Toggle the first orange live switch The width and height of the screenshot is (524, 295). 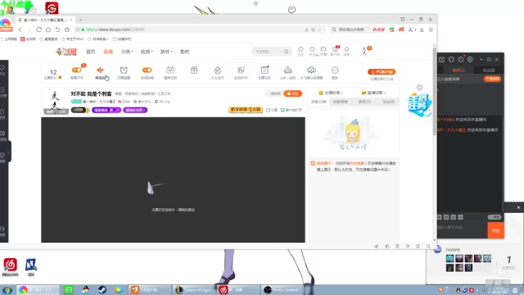[76, 70]
